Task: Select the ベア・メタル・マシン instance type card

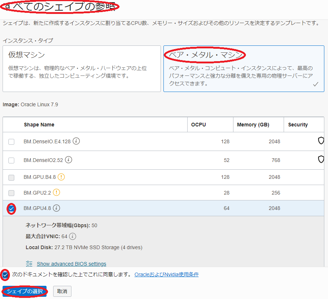Action: click(x=243, y=69)
